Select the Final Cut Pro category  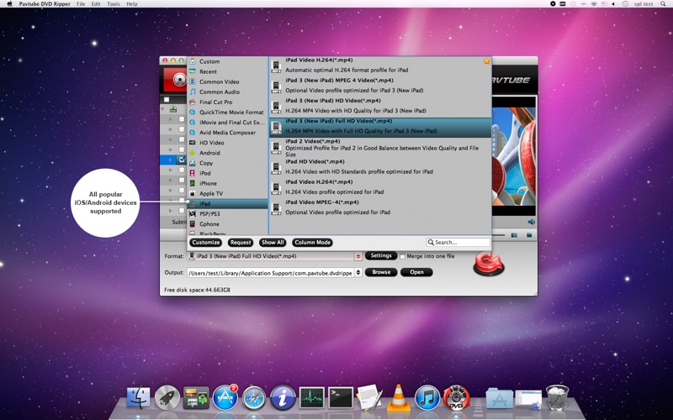tap(215, 102)
